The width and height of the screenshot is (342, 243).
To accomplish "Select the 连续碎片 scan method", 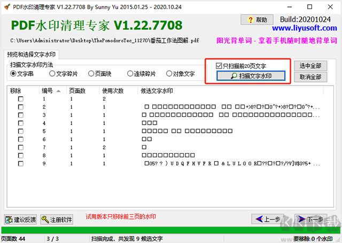I will [x=141, y=74].
